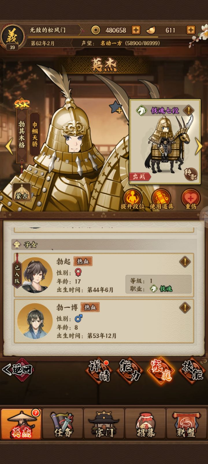Open the info icon for child 勃一博
This screenshot has height=464, width=208.
(x=185, y=307)
